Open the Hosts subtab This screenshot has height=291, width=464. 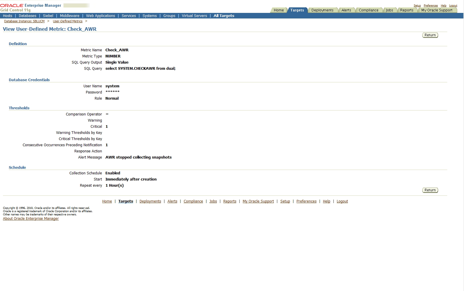pyautogui.click(x=8, y=16)
